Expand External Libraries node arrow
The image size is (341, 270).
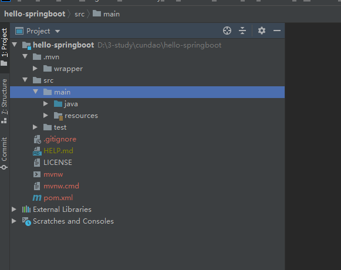pyautogui.click(x=14, y=210)
